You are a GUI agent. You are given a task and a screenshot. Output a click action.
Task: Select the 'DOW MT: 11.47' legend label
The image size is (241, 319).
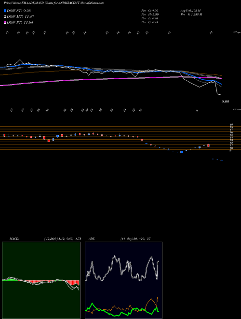coord(20,17)
